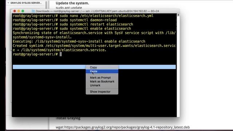Screen dimensions: 233x131
Task: Click the 'sudo apt update' line
Action: (x=69, y=7)
